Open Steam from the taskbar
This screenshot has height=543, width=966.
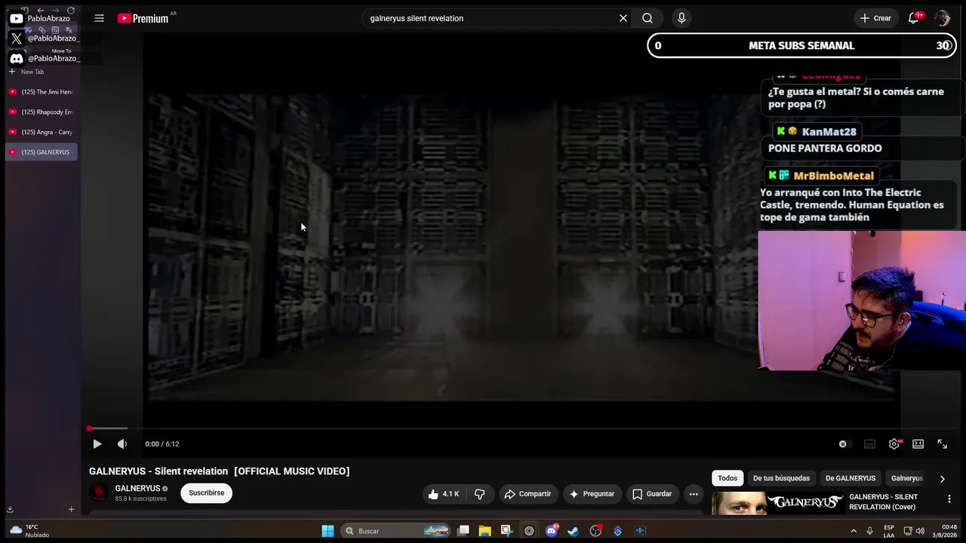(574, 531)
